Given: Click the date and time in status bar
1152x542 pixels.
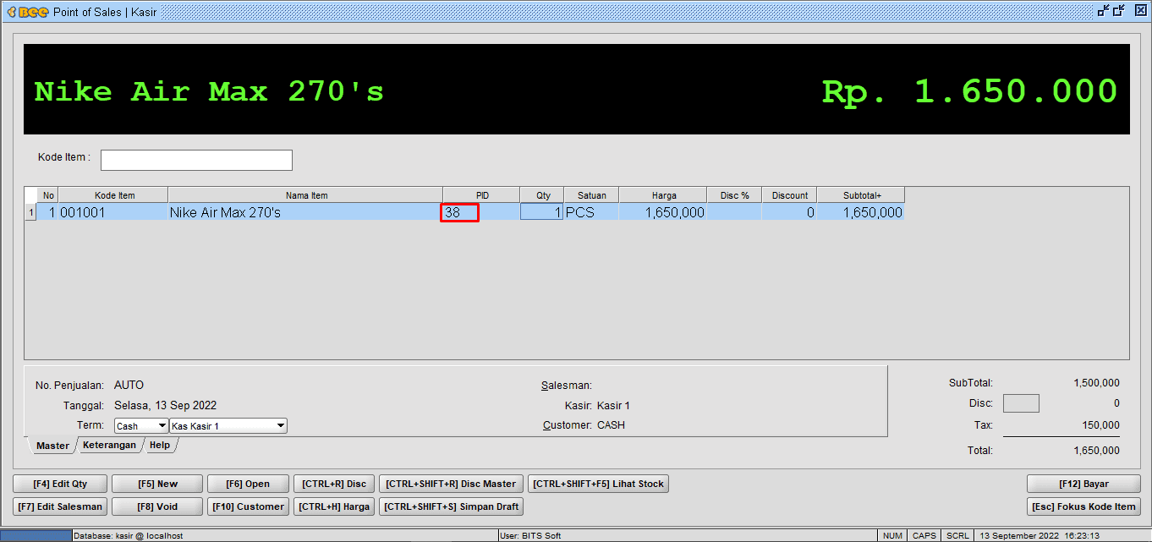Looking at the screenshot, I should coord(1040,535).
